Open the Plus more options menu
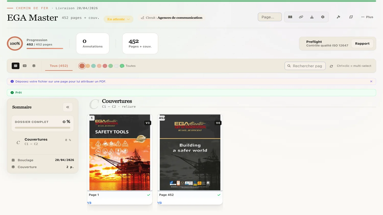Viewport: 383px width, 215px height. [367, 17]
